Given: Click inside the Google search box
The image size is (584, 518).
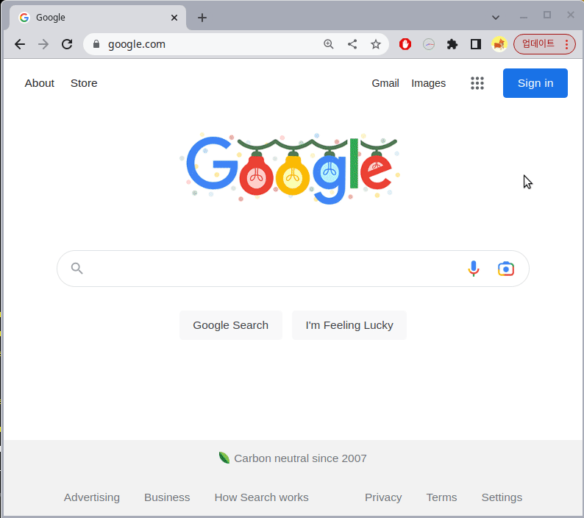Looking at the screenshot, I should [x=272, y=269].
